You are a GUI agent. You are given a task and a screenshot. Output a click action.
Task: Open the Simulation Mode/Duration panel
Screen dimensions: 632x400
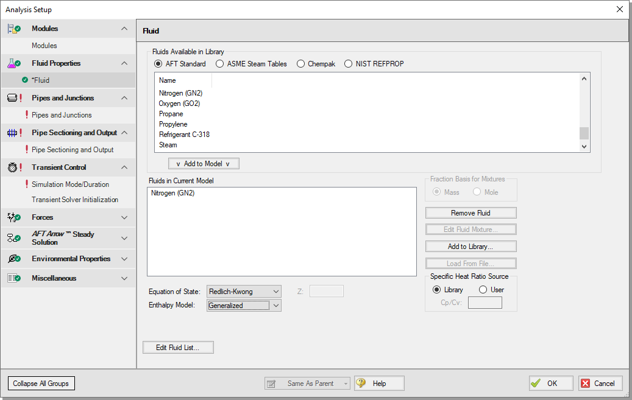click(x=70, y=184)
